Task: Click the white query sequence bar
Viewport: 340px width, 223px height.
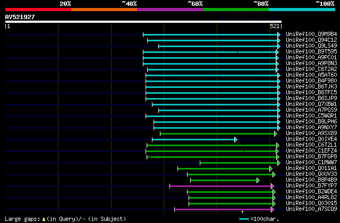Action: (x=143, y=22)
